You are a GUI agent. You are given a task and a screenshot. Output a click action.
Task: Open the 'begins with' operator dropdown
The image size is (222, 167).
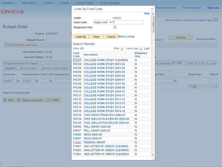102,22
